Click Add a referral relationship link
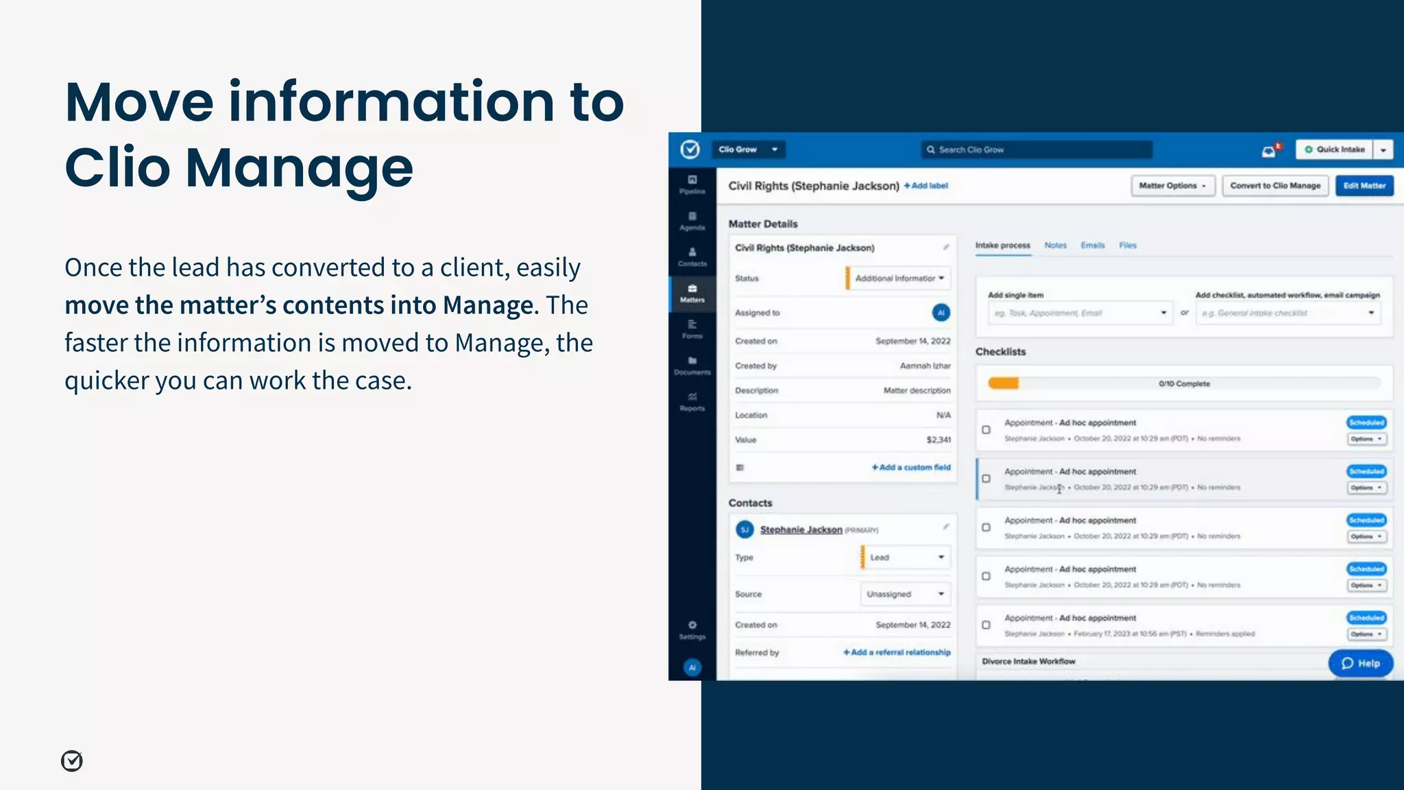The height and width of the screenshot is (790, 1404). point(897,653)
